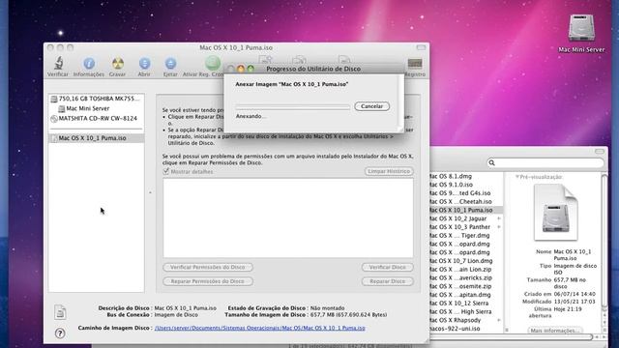Open the Registro log icon
Screen dimensions: 619x348
415,64
